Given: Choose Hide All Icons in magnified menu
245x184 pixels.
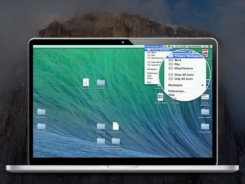Looking at the screenshot, I should tap(183, 79).
